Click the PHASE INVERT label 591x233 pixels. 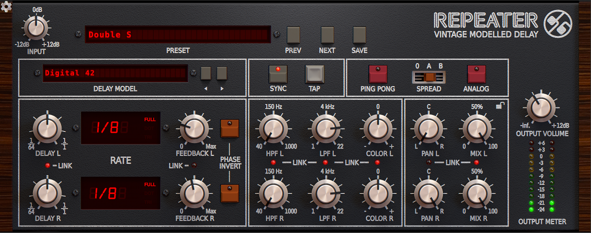pos(230,162)
